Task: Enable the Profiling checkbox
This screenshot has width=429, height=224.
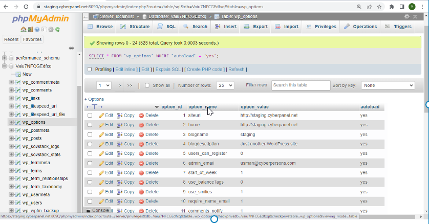Action: 90,70
